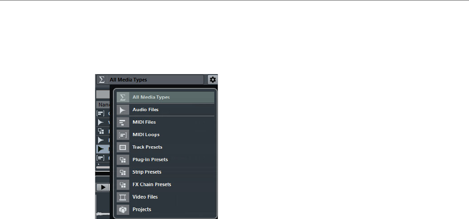Select highlighted All Media Types entry

pos(165,97)
